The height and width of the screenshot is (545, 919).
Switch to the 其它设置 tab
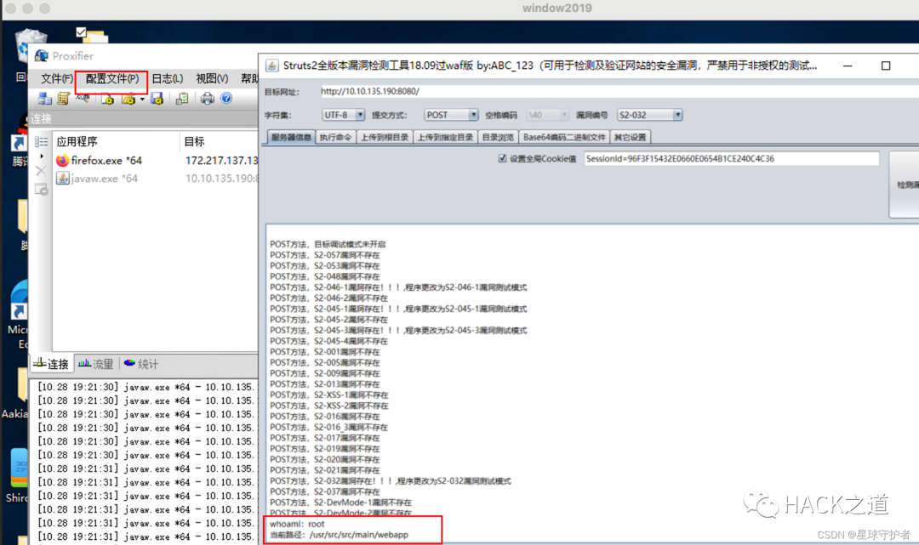point(630,137)
